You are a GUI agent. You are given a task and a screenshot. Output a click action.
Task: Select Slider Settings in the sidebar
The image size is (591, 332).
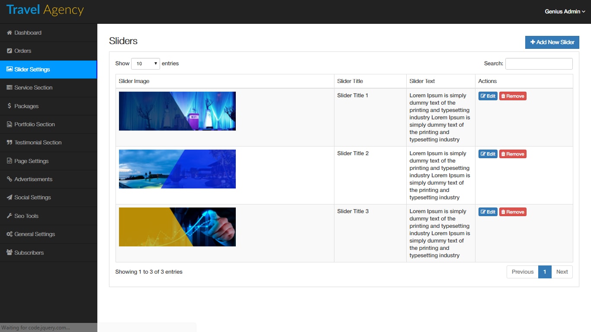tap(48, 69)
